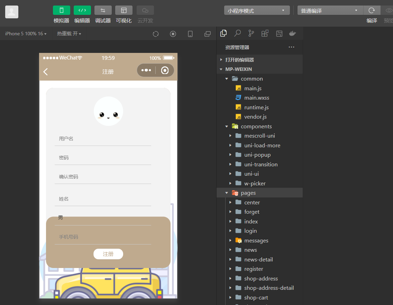Toggle the visualization panel button
This screenshot has height=305, width=393.
pos(124,10)
